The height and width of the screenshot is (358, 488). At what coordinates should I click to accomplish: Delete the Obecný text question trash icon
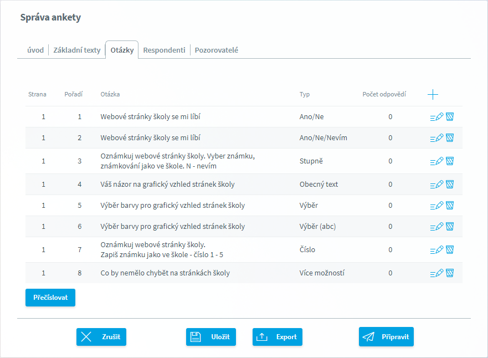450,185
